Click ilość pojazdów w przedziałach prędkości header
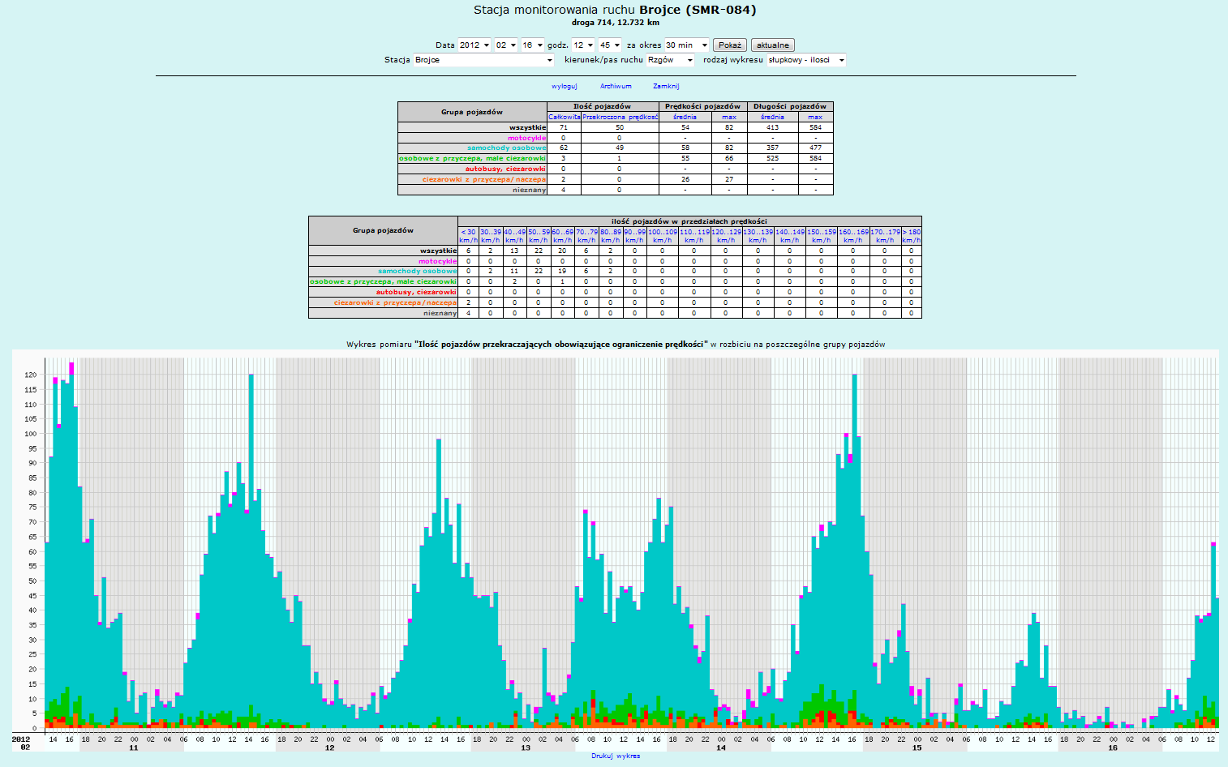The width and height of the screenshot is (1228, 767). click(689, 221)
